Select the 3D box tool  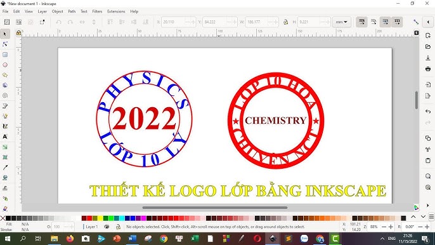click(x=5, y=85)
